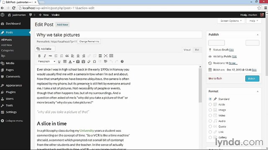Click the blue Publish button

(x=252, y=79)
